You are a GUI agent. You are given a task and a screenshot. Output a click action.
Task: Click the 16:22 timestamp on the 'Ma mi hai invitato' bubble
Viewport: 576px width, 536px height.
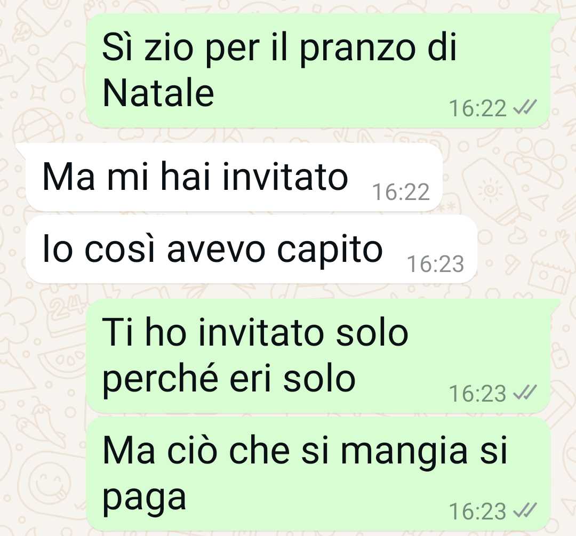click(401, 192)
